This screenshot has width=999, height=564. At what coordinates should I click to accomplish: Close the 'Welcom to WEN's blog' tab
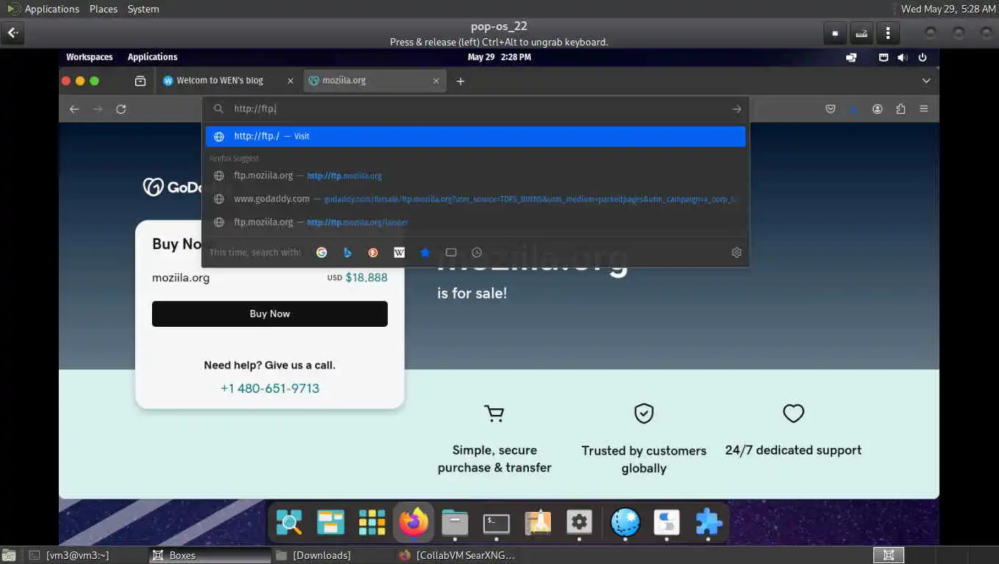click(x=290, y=81)
